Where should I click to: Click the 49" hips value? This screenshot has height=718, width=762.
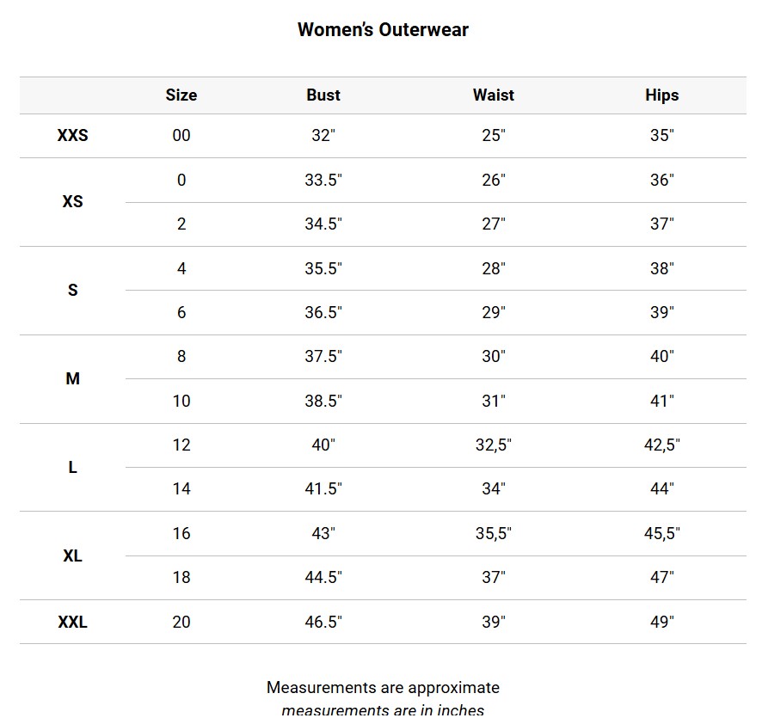point(661,623)
